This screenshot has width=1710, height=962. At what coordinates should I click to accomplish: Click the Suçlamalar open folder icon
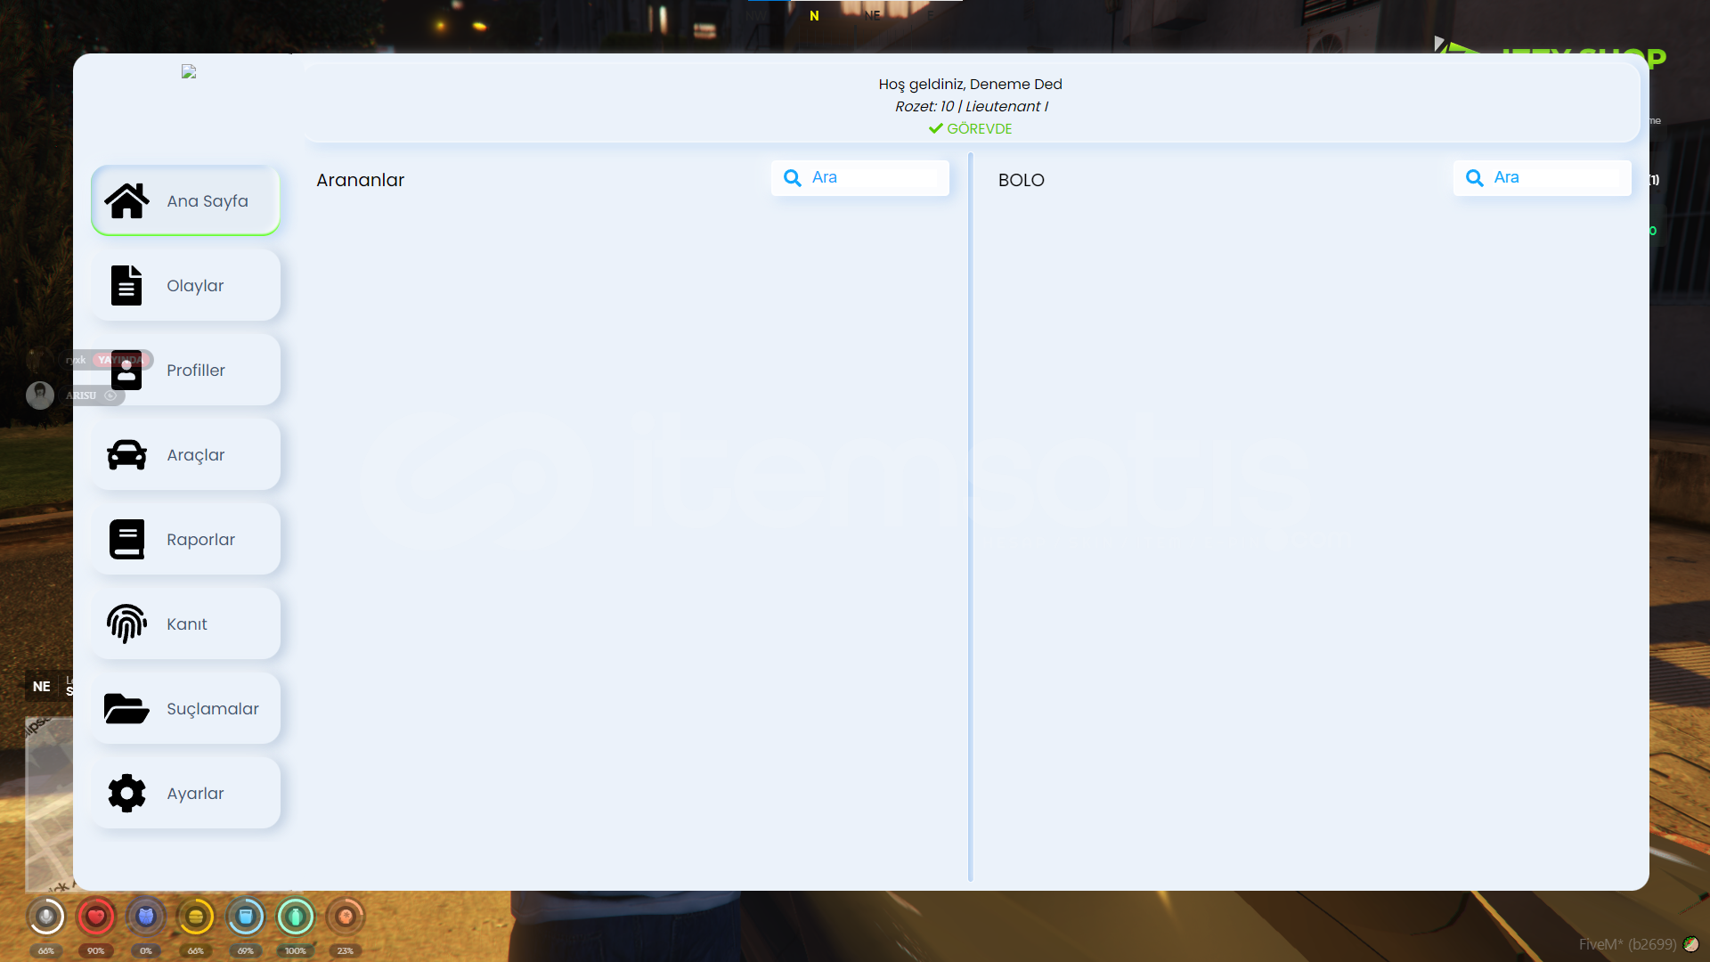(126, 708)
